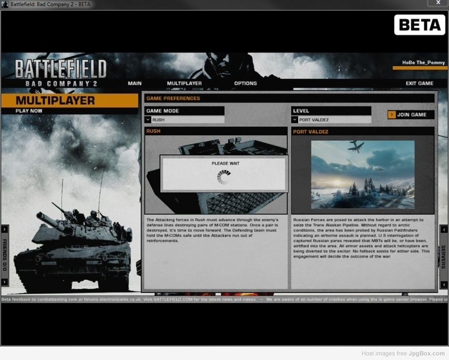Open the Options menu
This screenshot has width=449, height=360.
coord(245,83)
